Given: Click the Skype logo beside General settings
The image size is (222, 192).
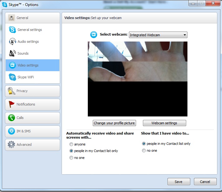Looking at the screenshot, I should coord(12,30).
